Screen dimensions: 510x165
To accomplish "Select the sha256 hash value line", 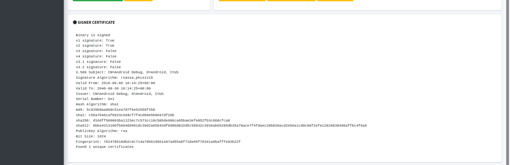I will [x=153, y=121].
